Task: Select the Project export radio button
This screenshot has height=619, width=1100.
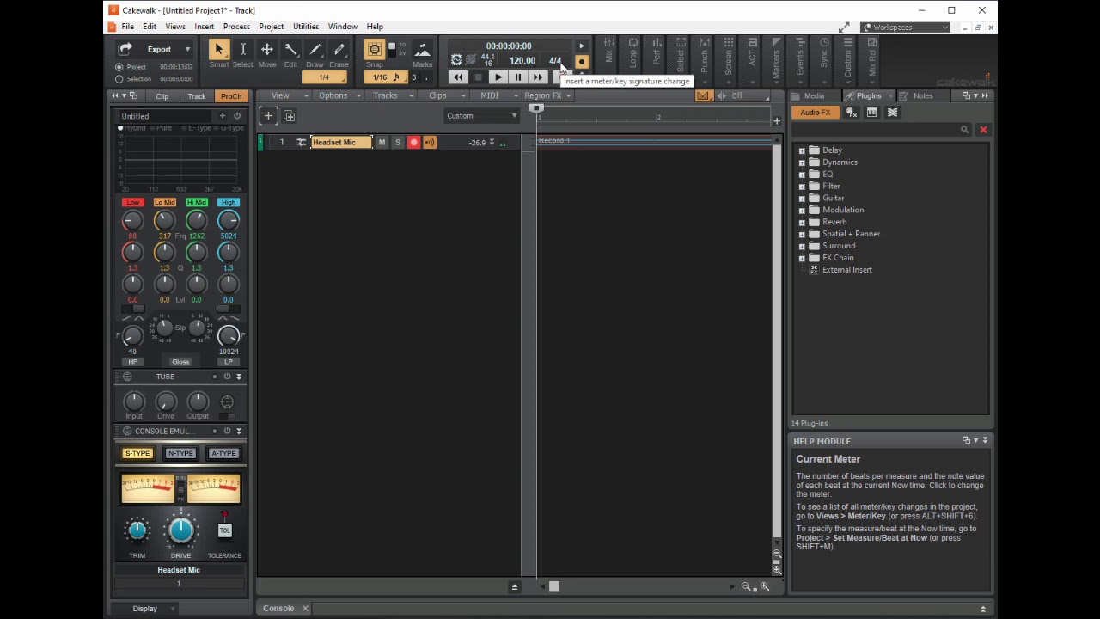Action: 119,67
